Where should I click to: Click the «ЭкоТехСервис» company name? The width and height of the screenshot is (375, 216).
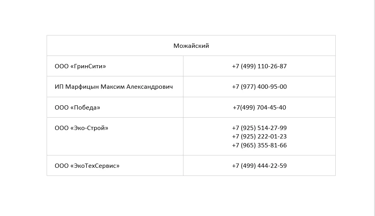(95, 166)
